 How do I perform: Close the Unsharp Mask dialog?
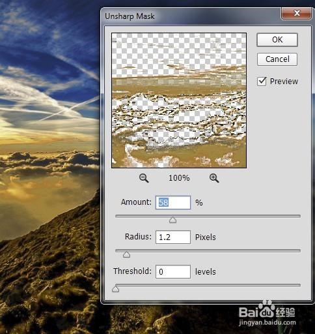click(x=297, y=13)
